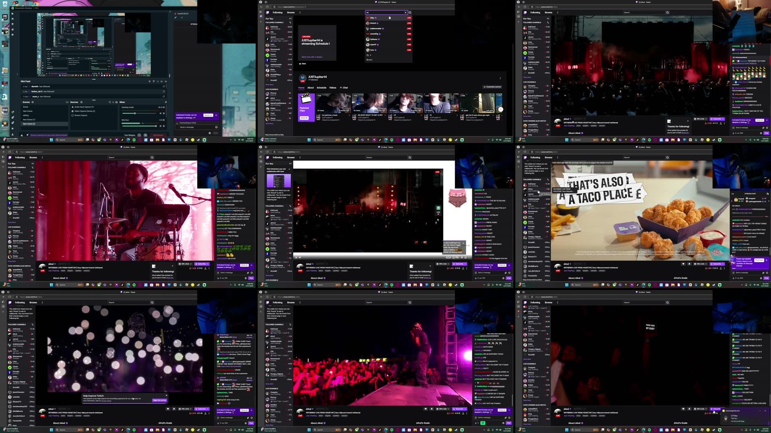Open the About tab on JUSTJupiter14 channel
The height and width of the screenshot is (433, 771).
point(310,87)
